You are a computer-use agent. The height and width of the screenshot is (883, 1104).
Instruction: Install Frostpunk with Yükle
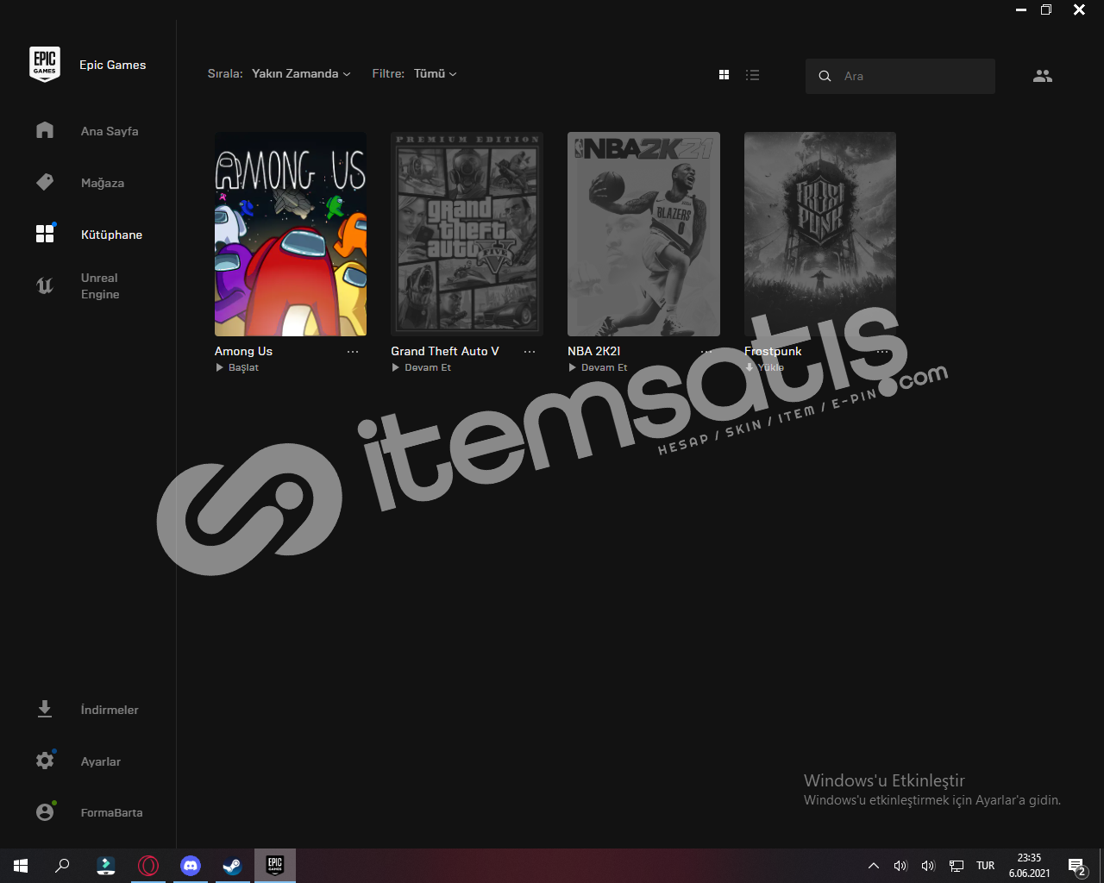pyautogui.click(x=765, y=367)
